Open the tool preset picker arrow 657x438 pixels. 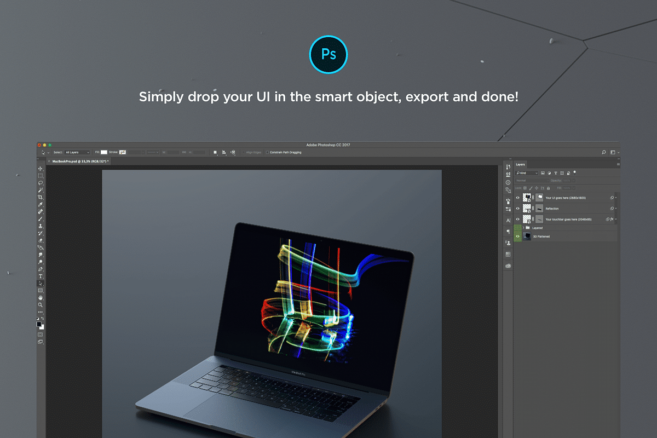pos(48,153)
